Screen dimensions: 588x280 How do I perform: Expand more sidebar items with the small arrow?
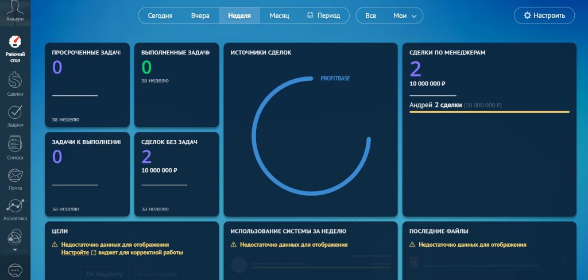[x=15, y=250]
